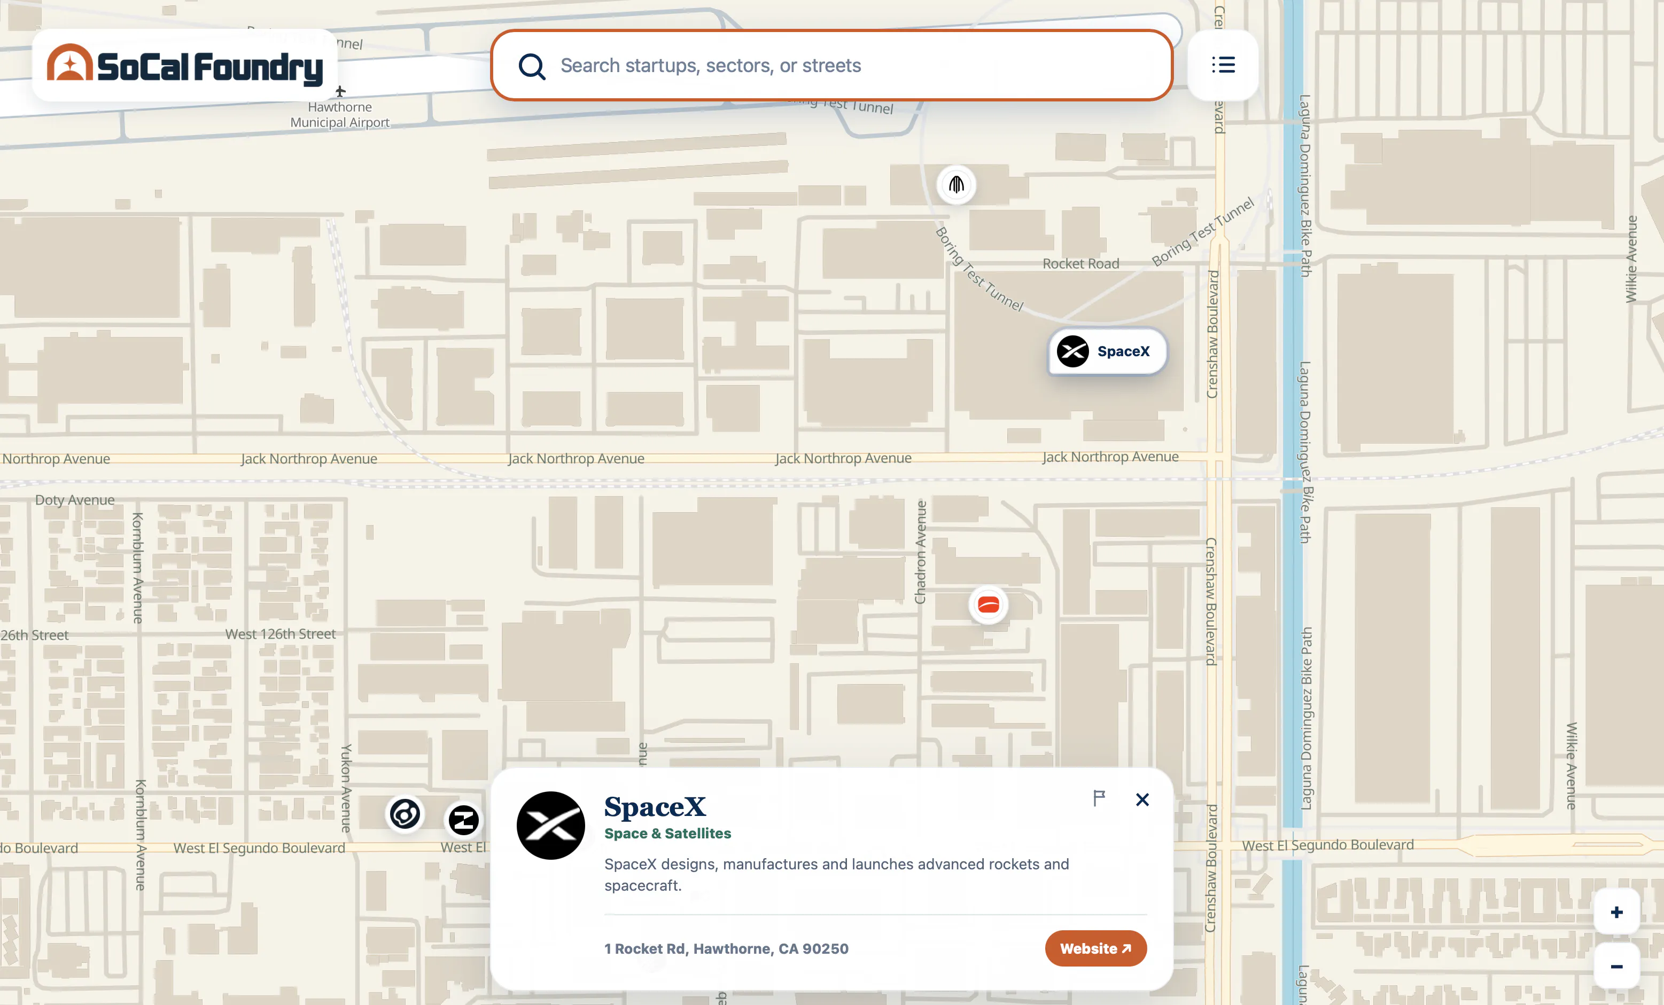The width and height of the screenshot is (1664, 1005).
Task: Click the SpaceX logo in info card
Action: pyautogui.click(x=551, y=825)
